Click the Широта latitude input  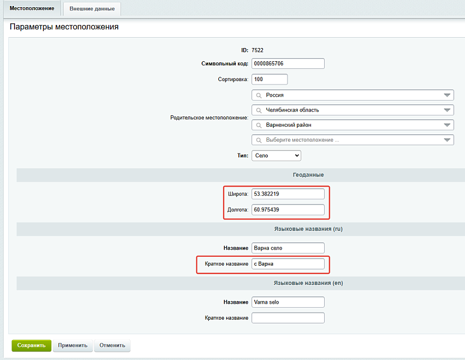click(x=288, y=194)
